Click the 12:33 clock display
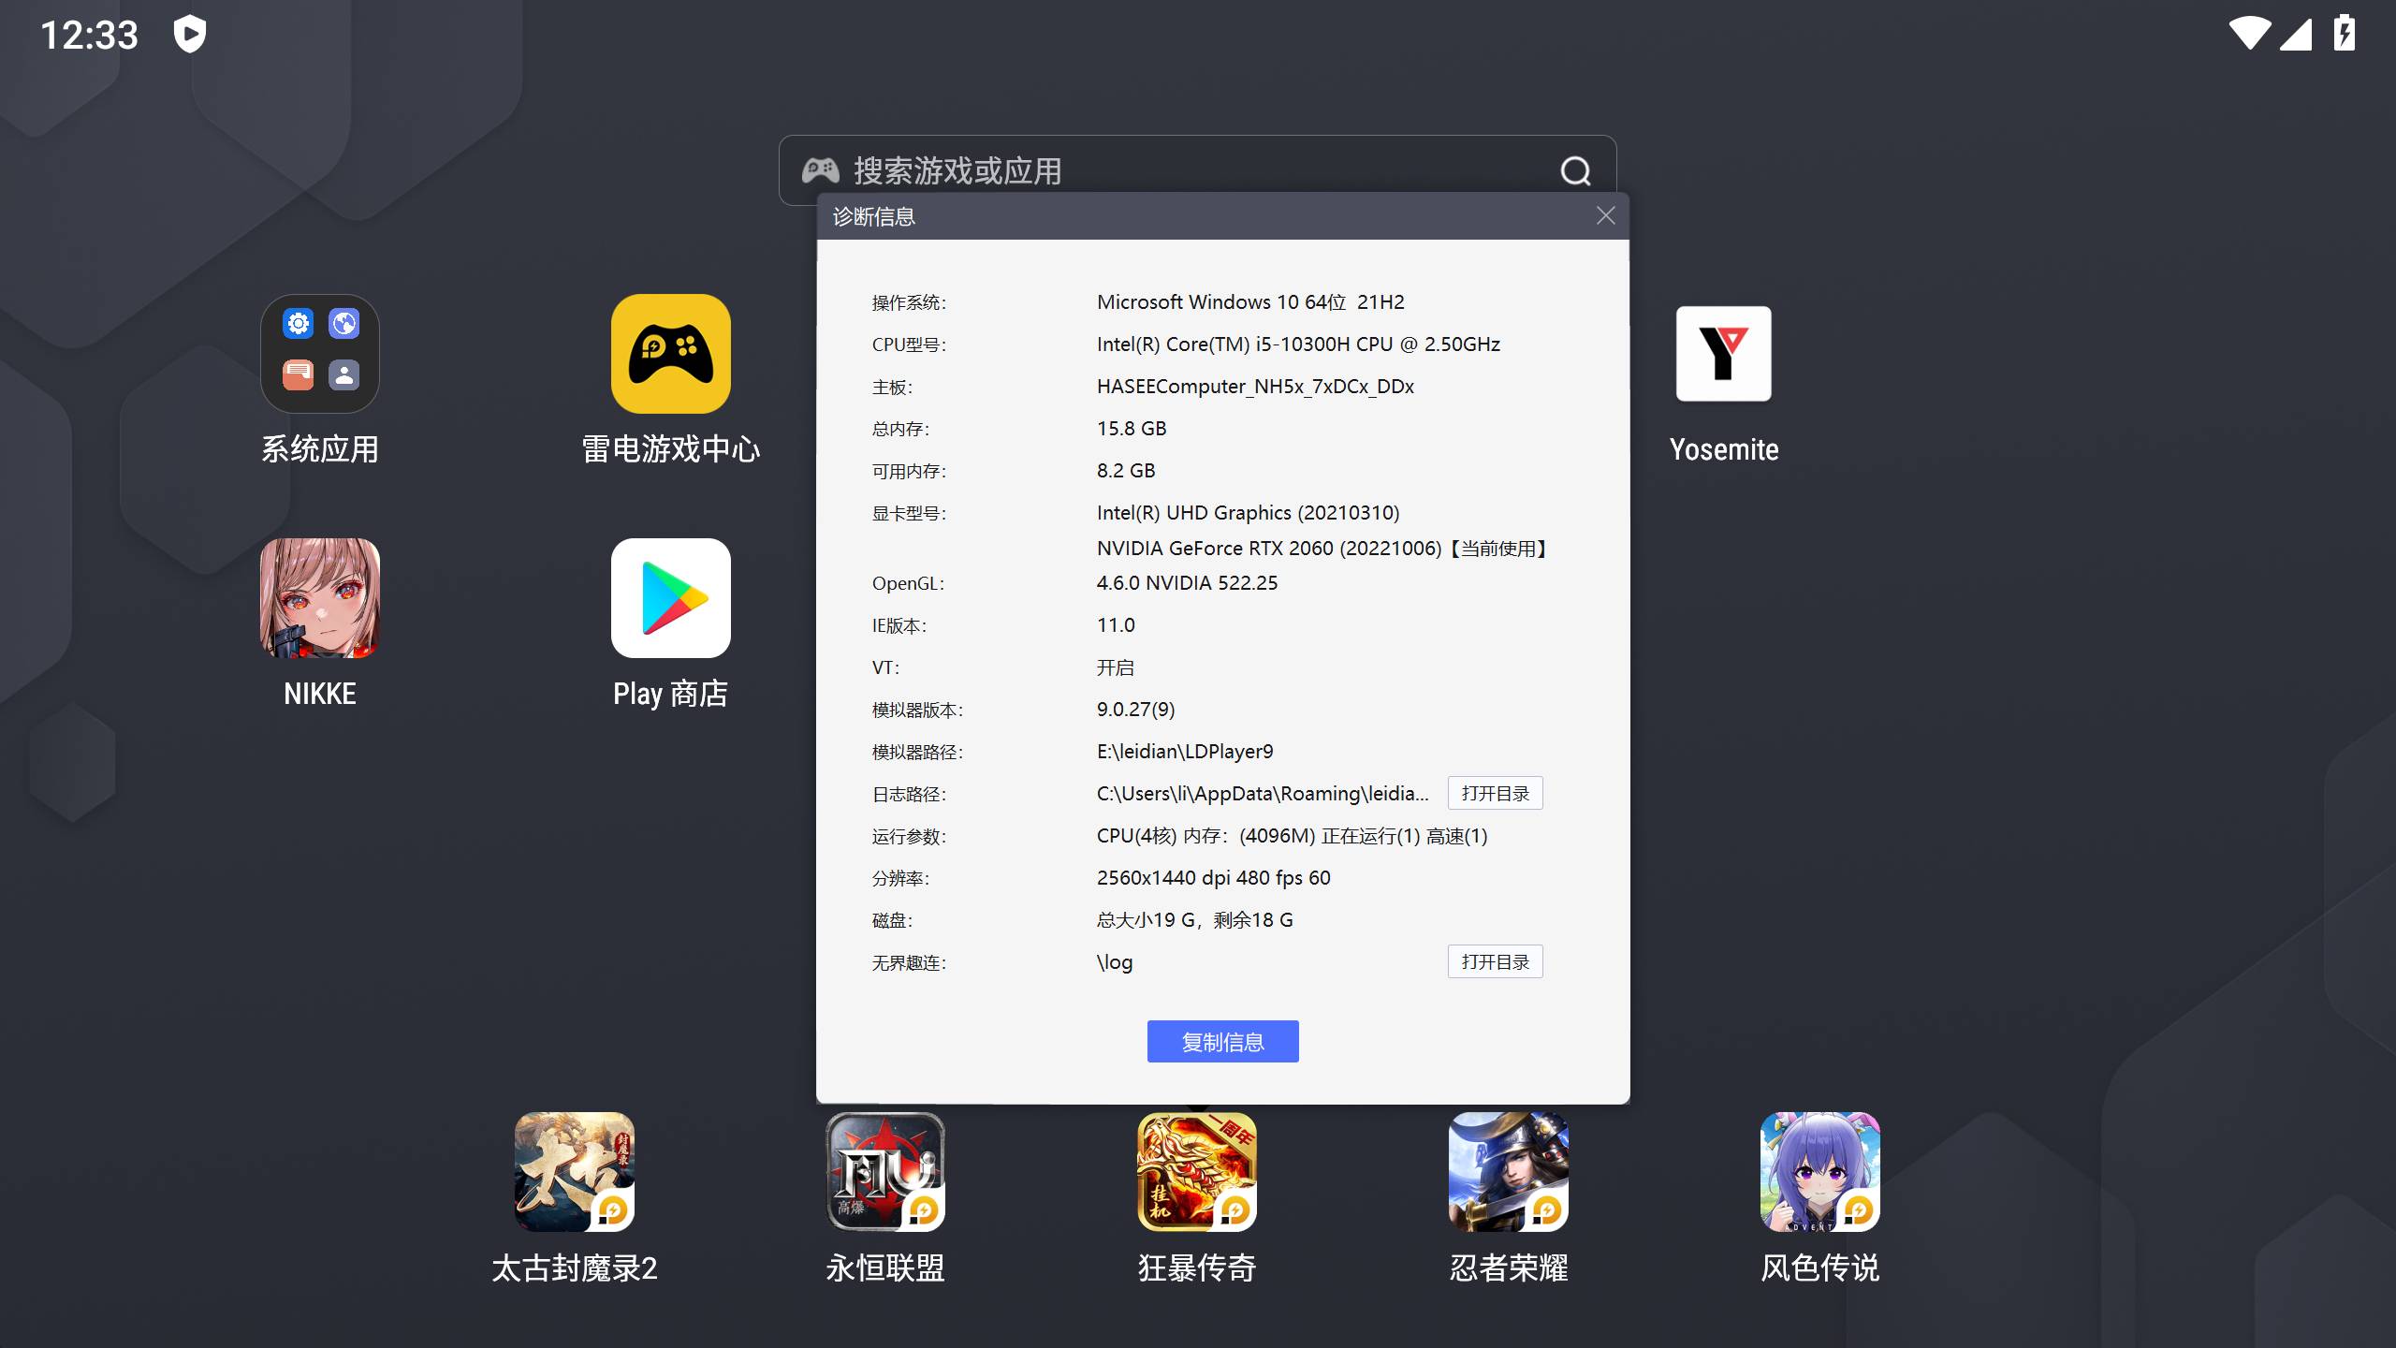The image size is (2396, 1348). click(90, 36)
